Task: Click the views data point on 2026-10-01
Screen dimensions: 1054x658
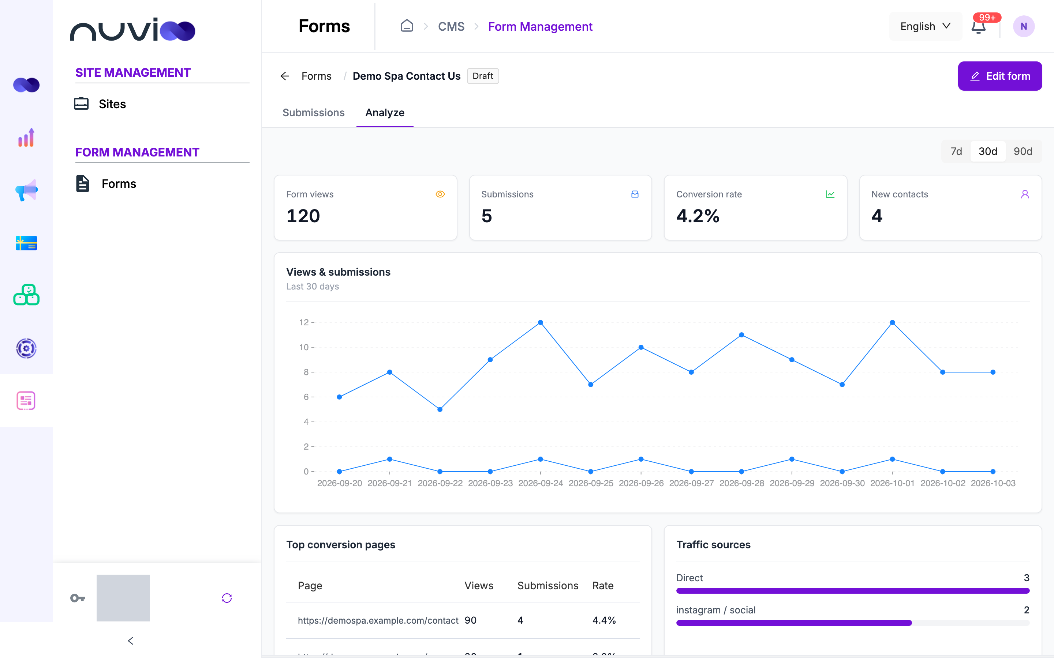Action: [892, 322]
